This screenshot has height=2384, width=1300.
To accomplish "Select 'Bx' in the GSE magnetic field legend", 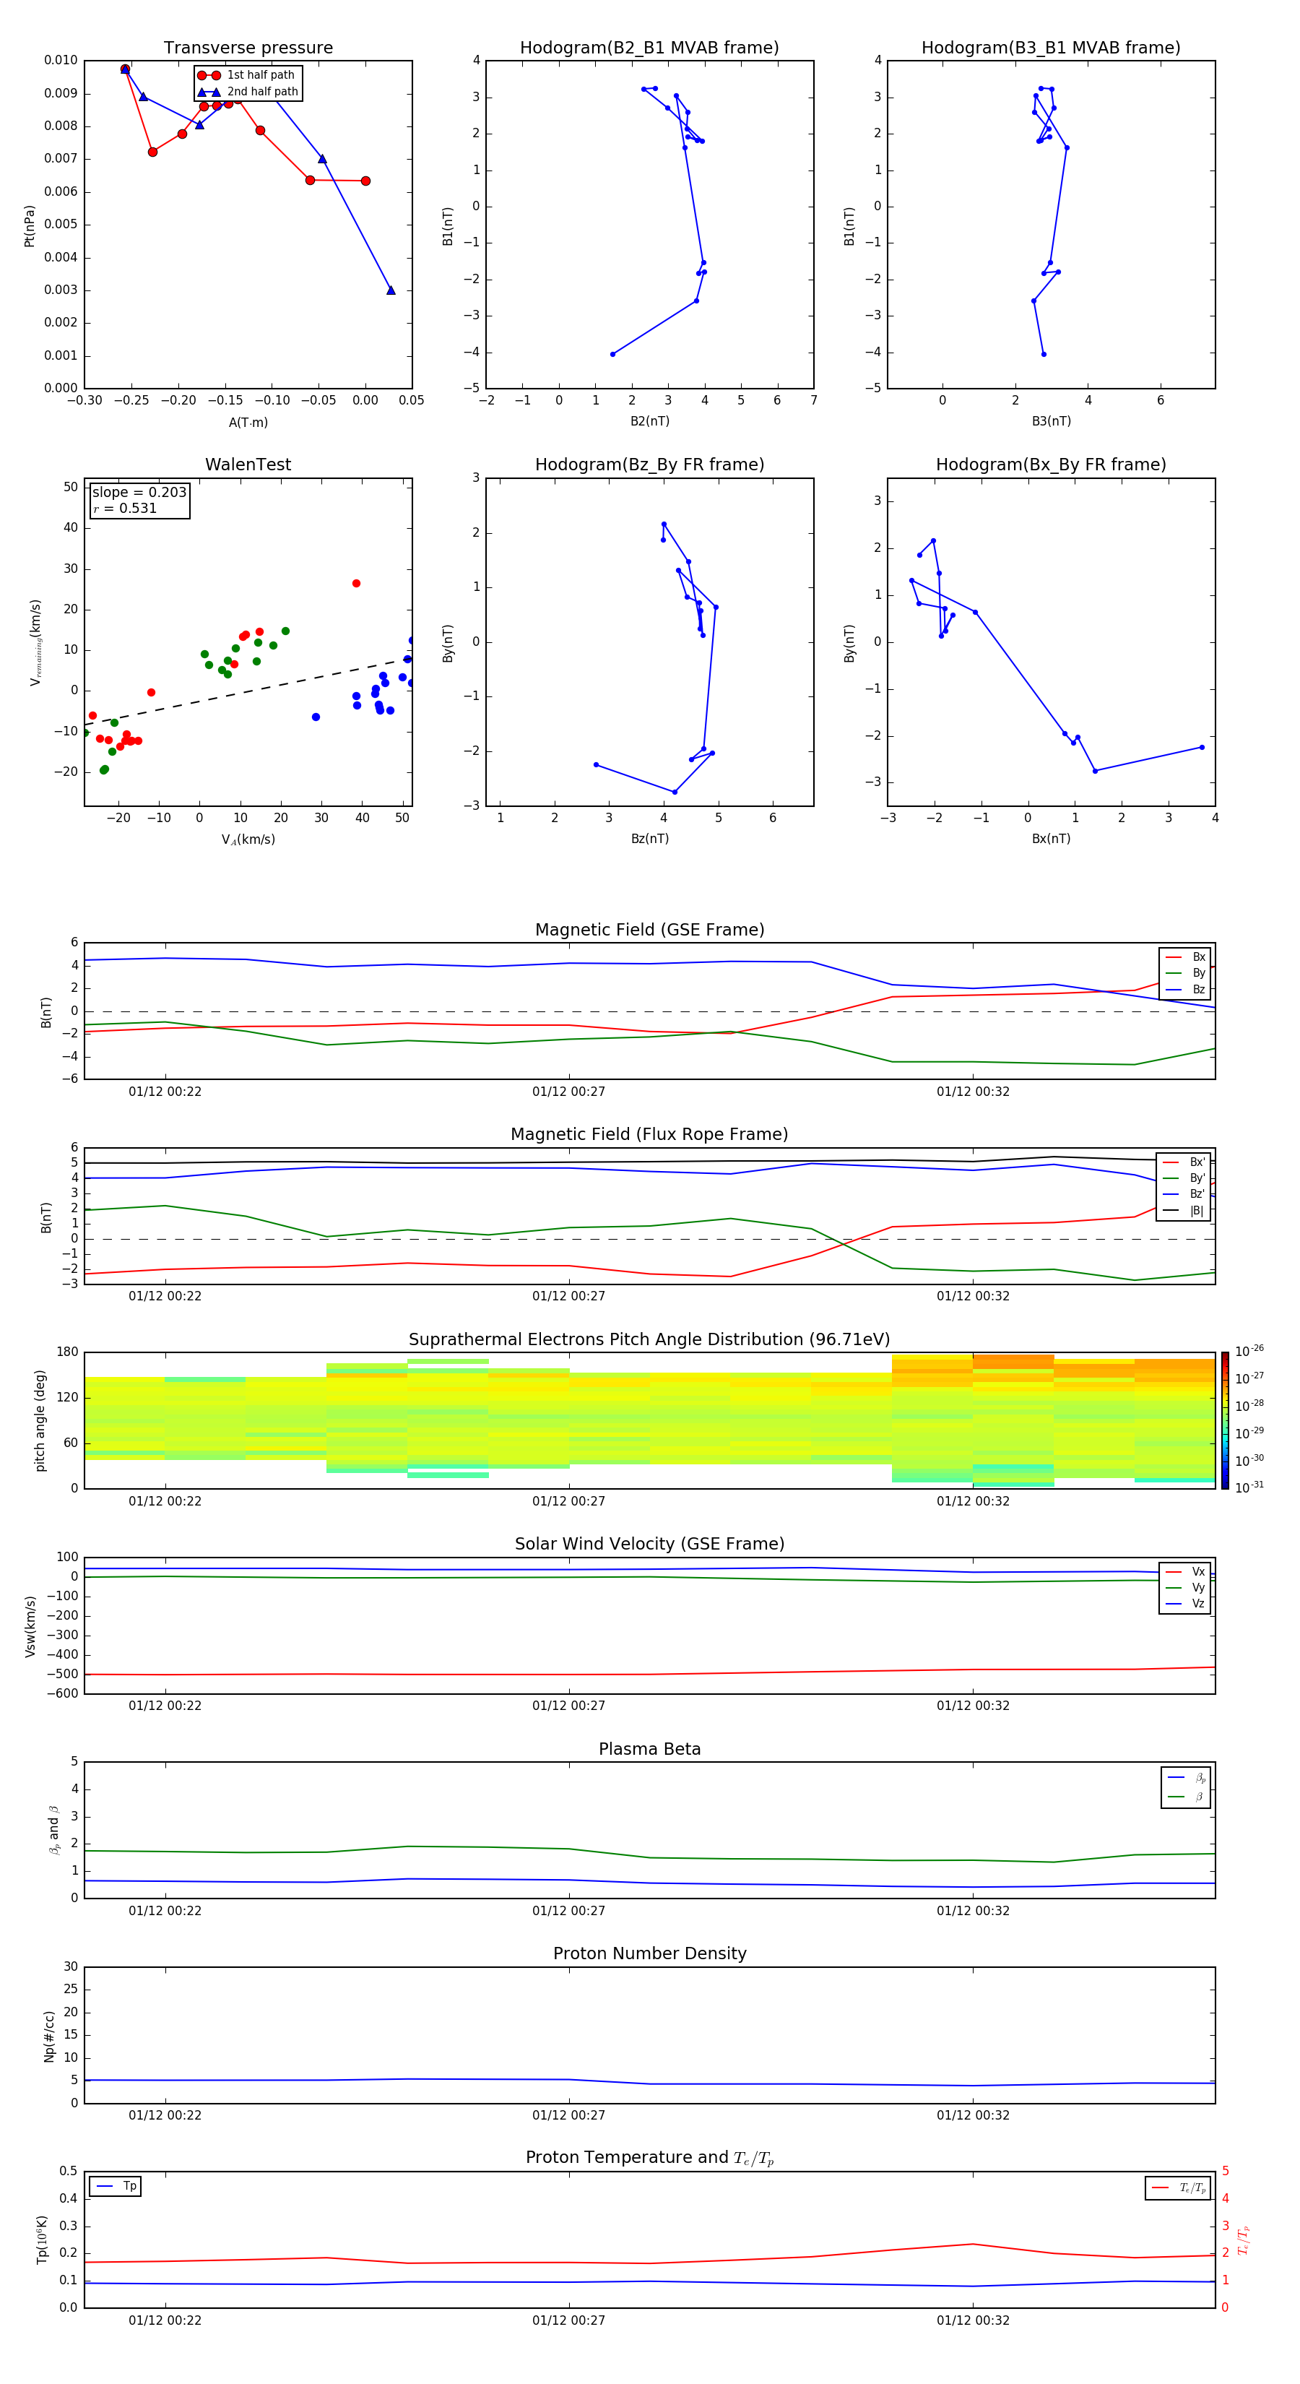I will pos(1185,957).
